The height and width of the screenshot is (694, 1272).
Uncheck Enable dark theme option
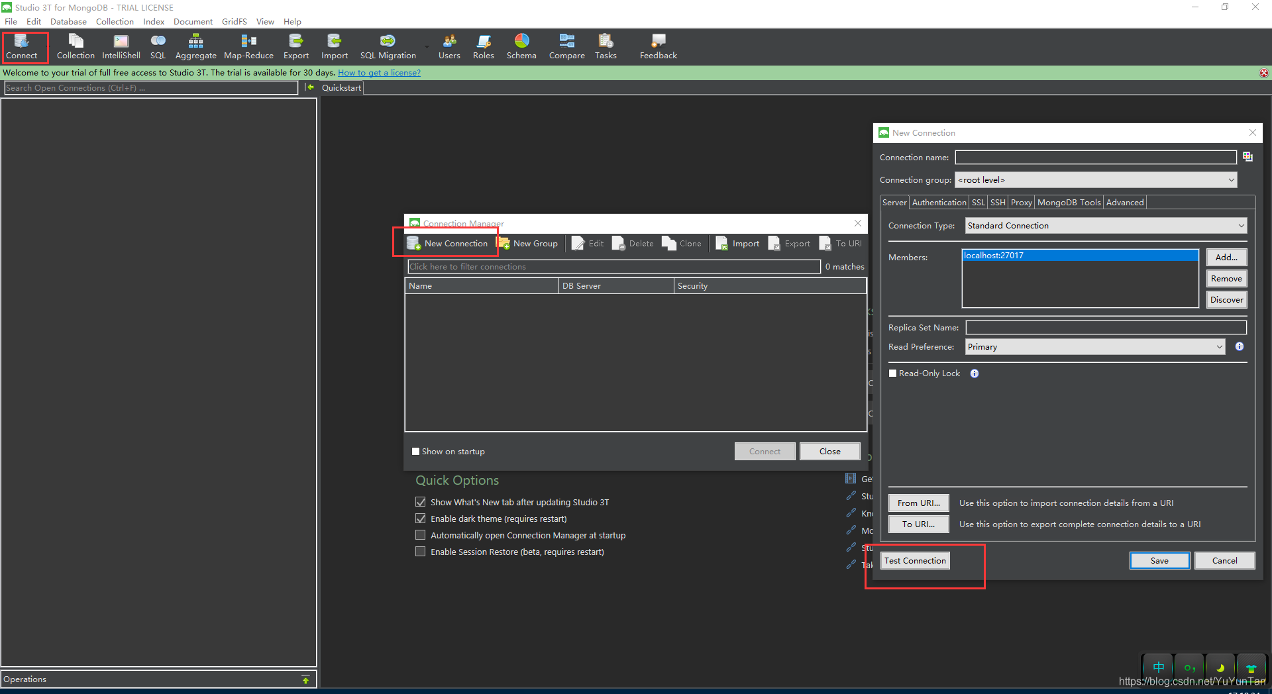pos(420,519)
